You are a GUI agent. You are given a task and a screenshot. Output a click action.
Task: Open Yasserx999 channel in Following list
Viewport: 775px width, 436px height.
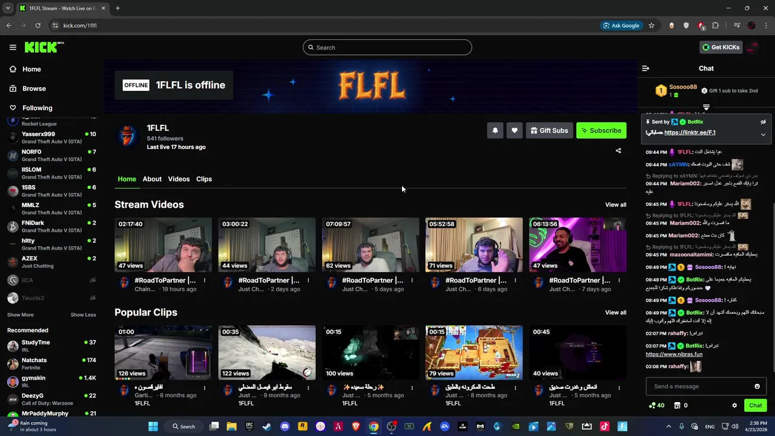point(51,137)
